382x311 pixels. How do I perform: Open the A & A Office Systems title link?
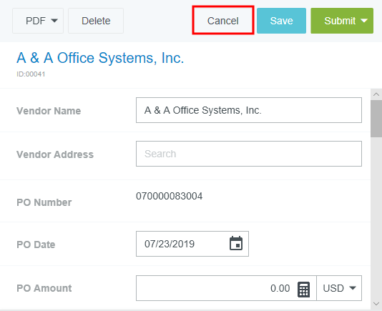[x=100, y=58]
